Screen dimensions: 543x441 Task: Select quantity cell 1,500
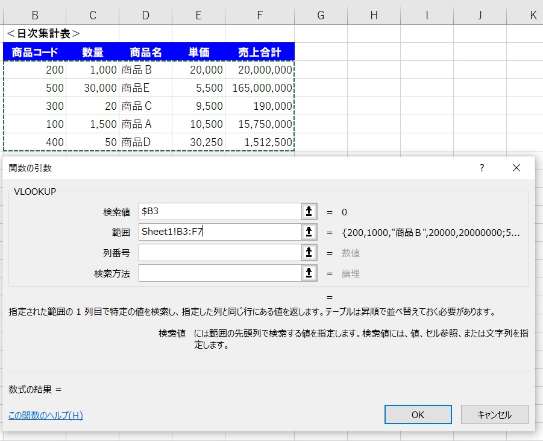pyautogui.click(x=92, y=124)
